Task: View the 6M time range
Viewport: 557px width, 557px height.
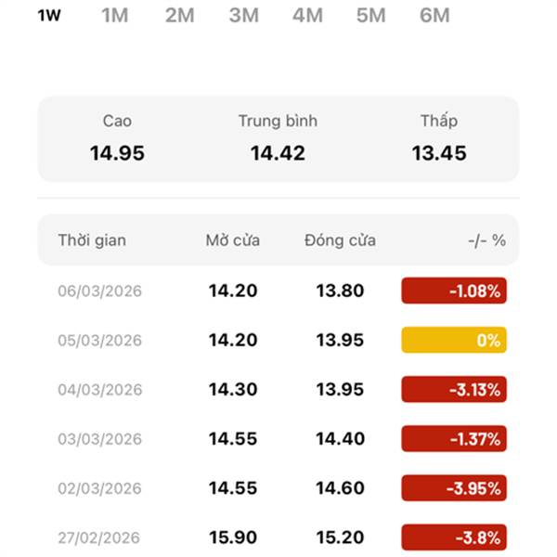Action: [434, 15]
